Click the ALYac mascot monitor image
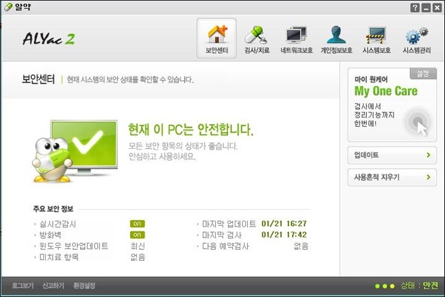 point(75,151)
